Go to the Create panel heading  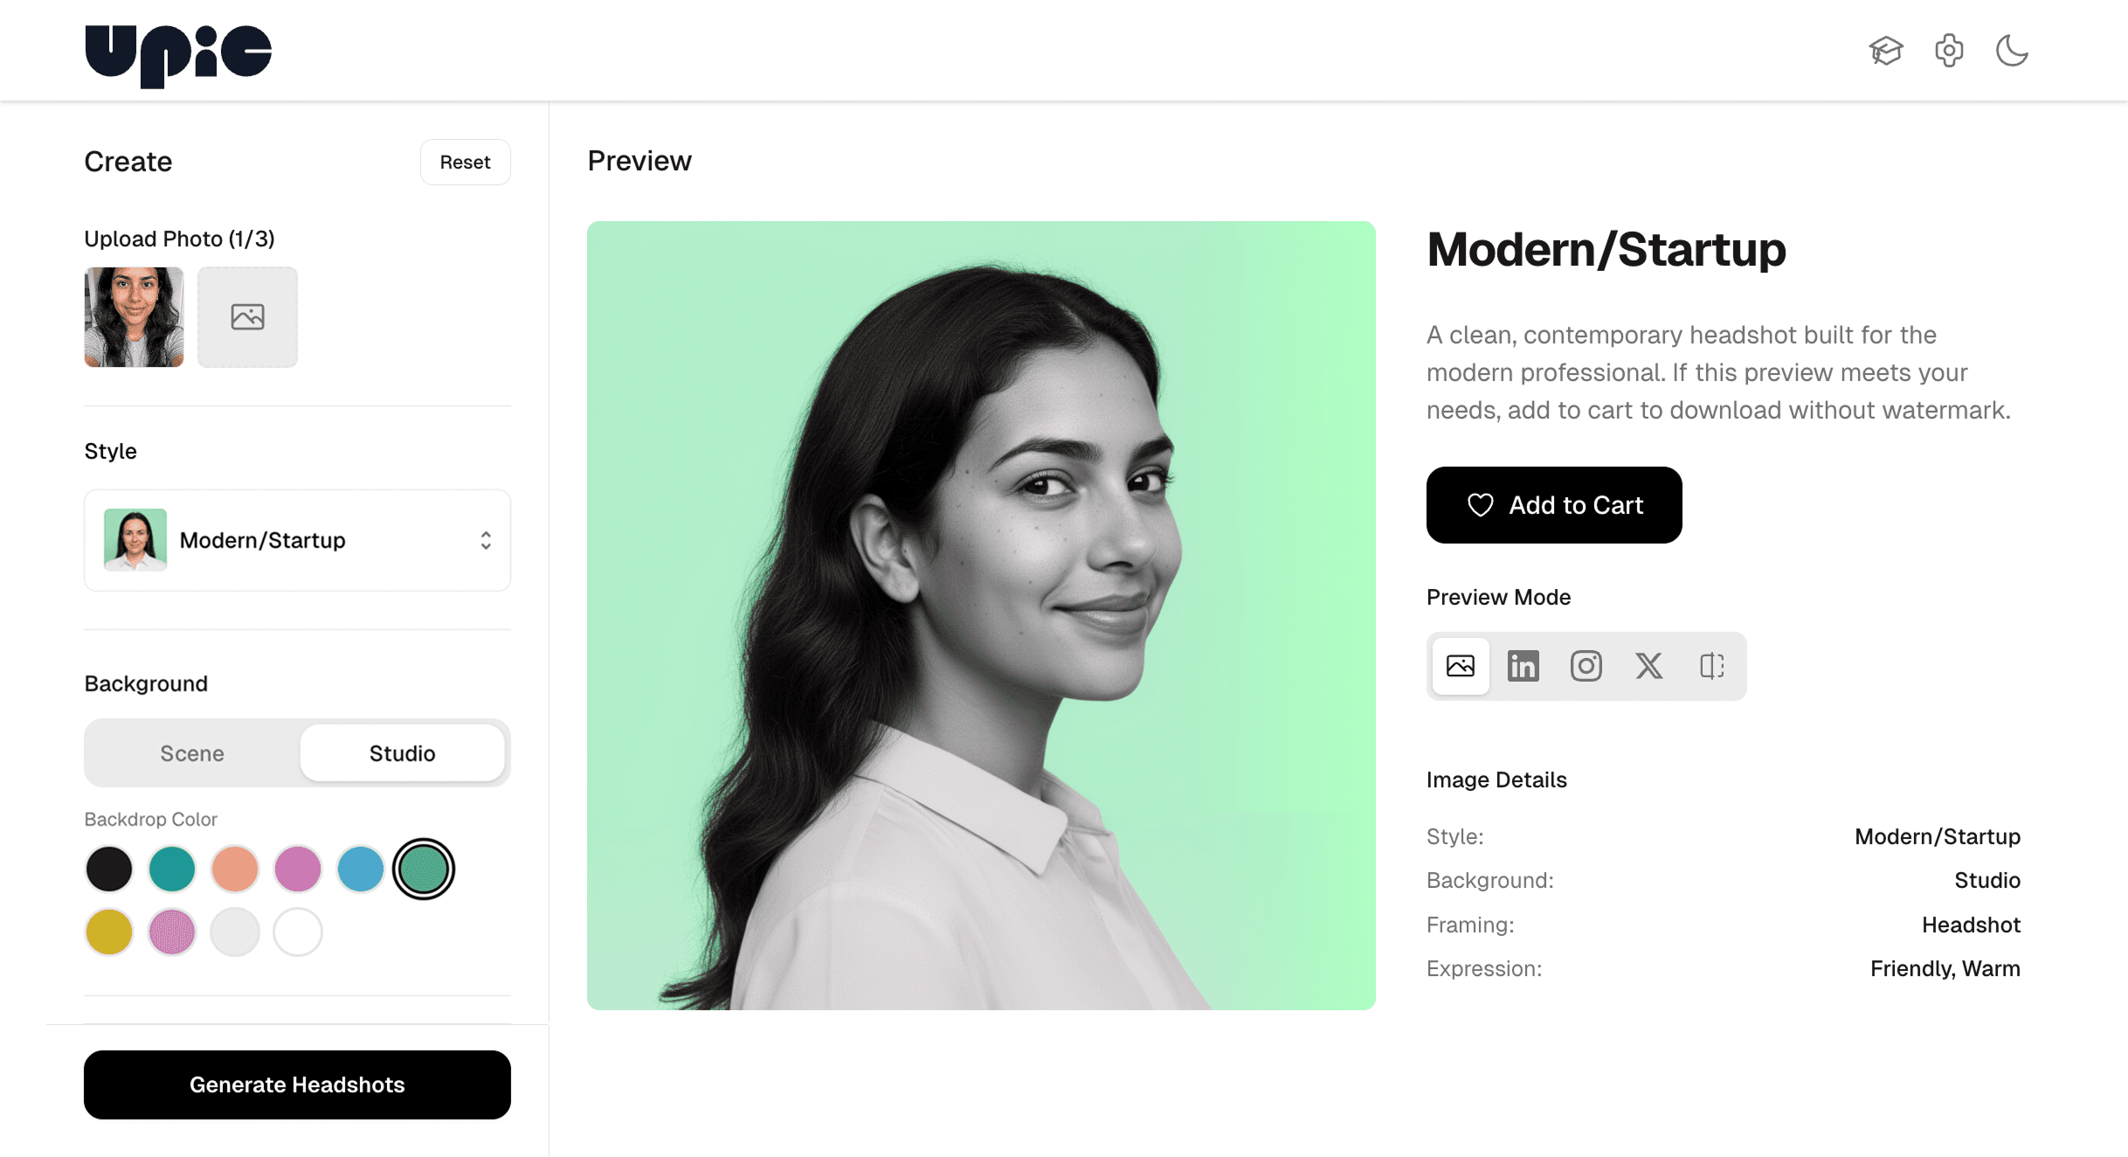click(x=128, y=161)
